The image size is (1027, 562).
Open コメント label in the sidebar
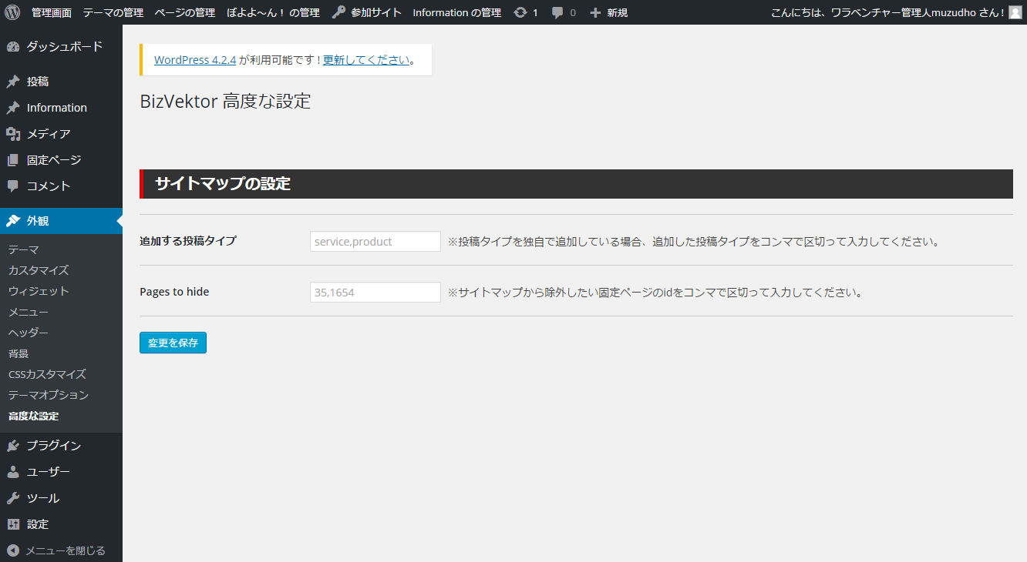click(x=49, y=186)
